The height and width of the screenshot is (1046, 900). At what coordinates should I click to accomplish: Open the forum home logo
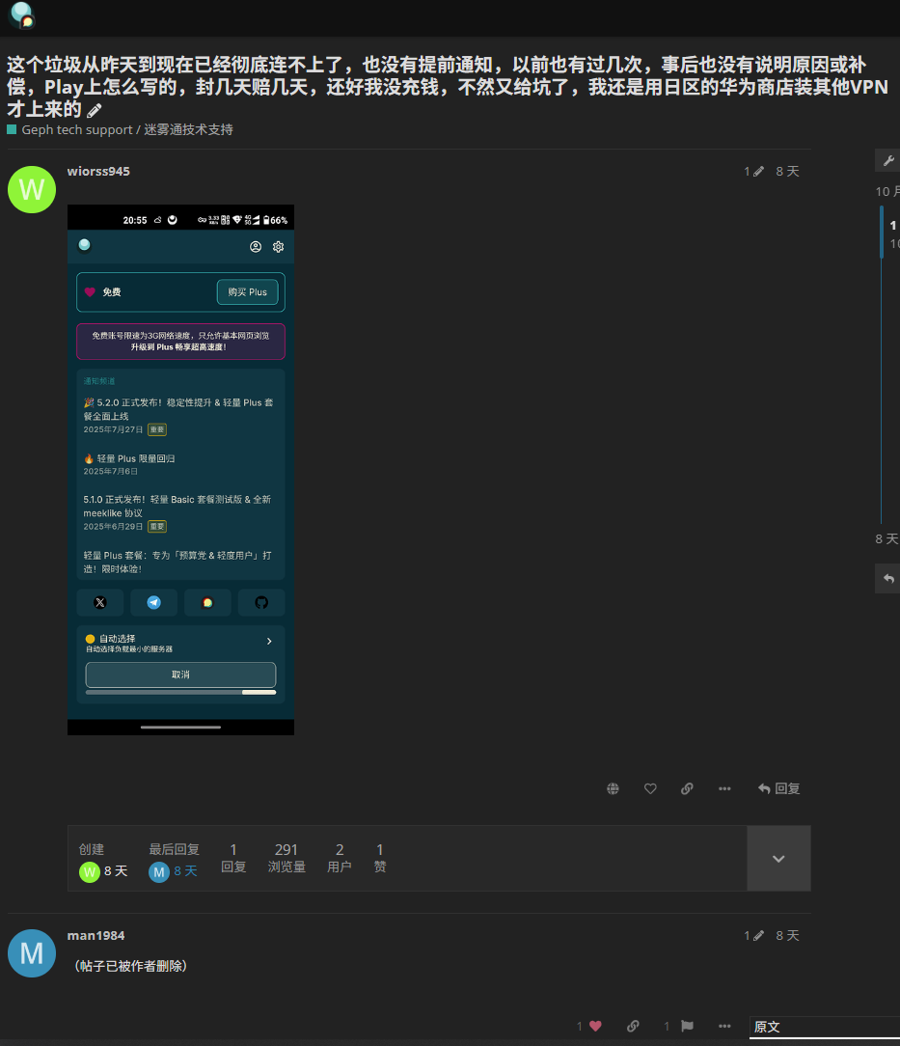[21, 16]
